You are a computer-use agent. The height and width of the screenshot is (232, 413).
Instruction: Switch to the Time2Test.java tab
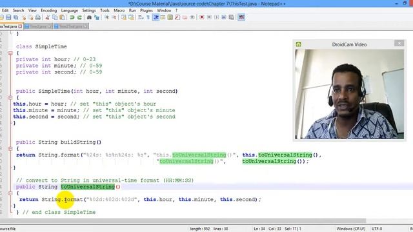(70, 26)
